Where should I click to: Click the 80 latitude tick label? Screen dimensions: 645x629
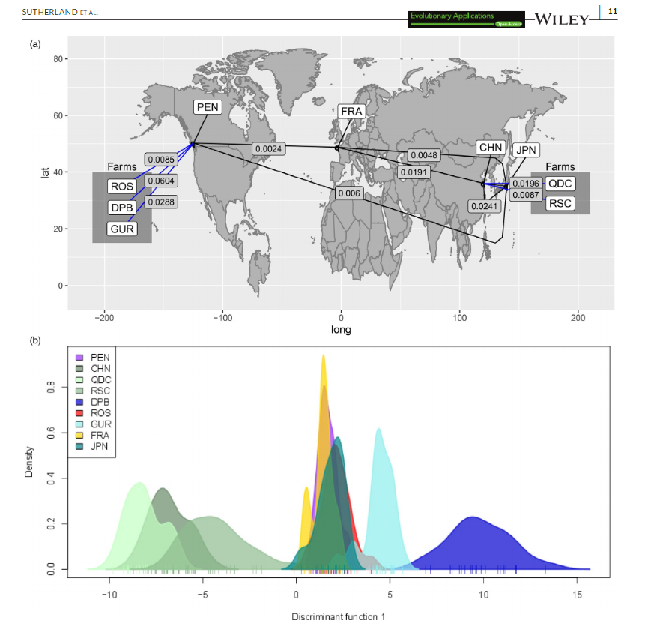58,59
